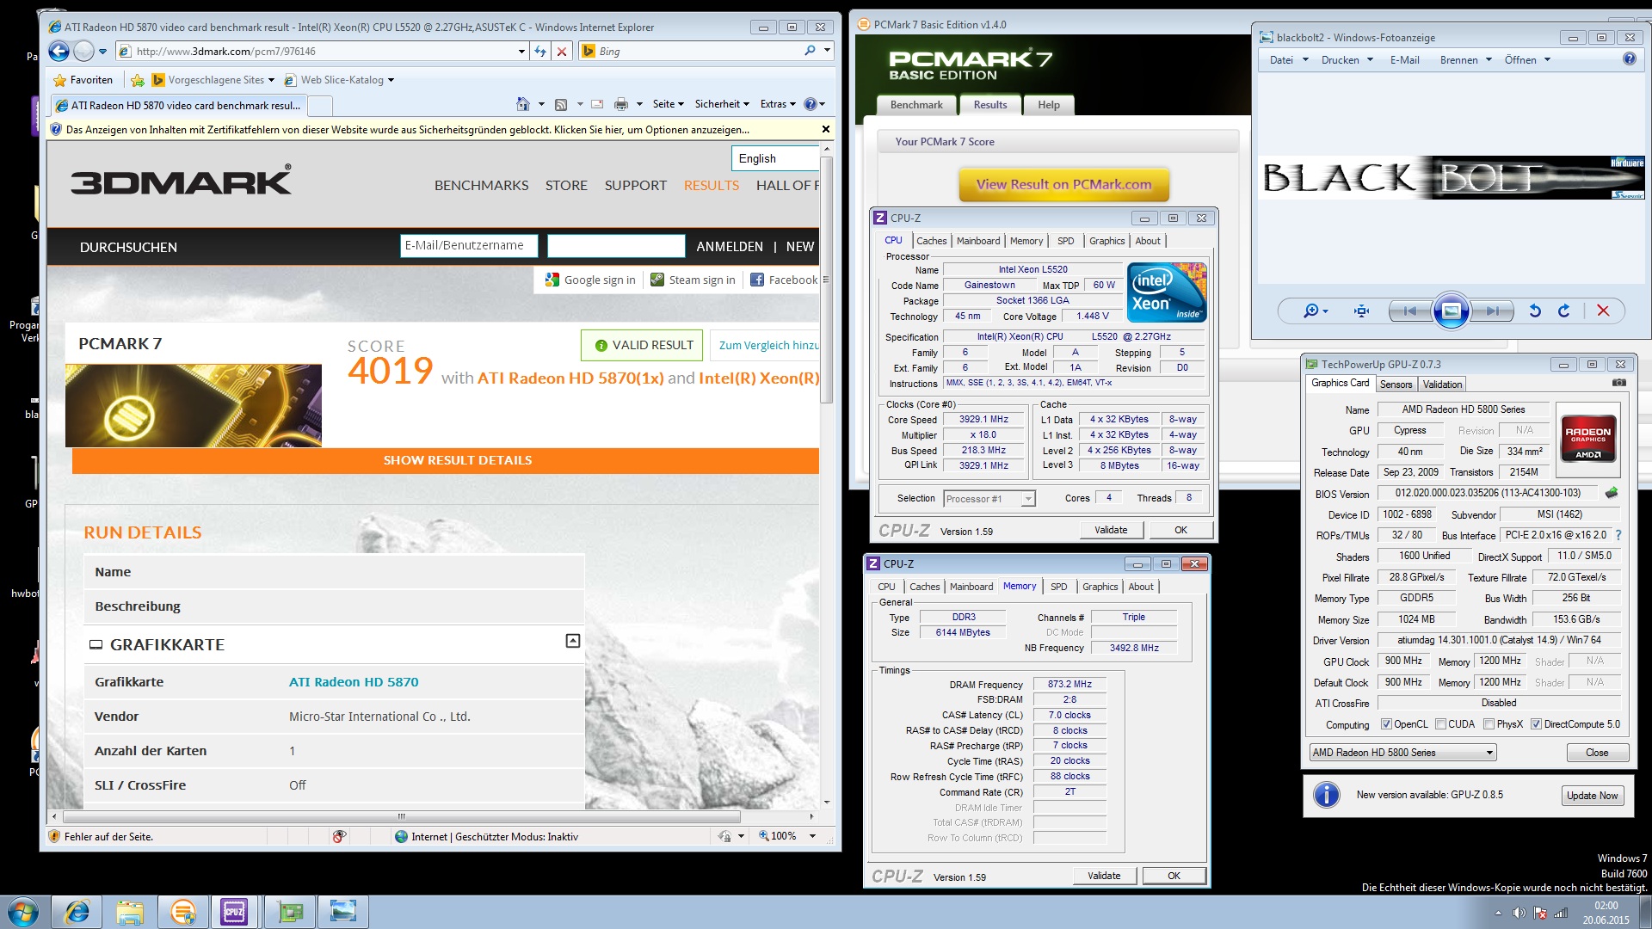1652x929 pixels.
Task: Click the Fotoanzeige help icon
Action: point(1629,59)
